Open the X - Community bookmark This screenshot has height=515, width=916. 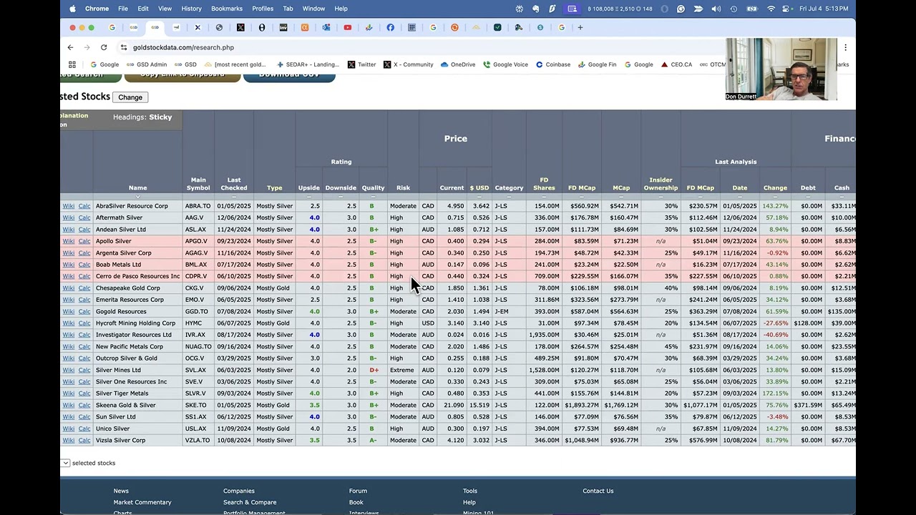click(x=408, y=64)
